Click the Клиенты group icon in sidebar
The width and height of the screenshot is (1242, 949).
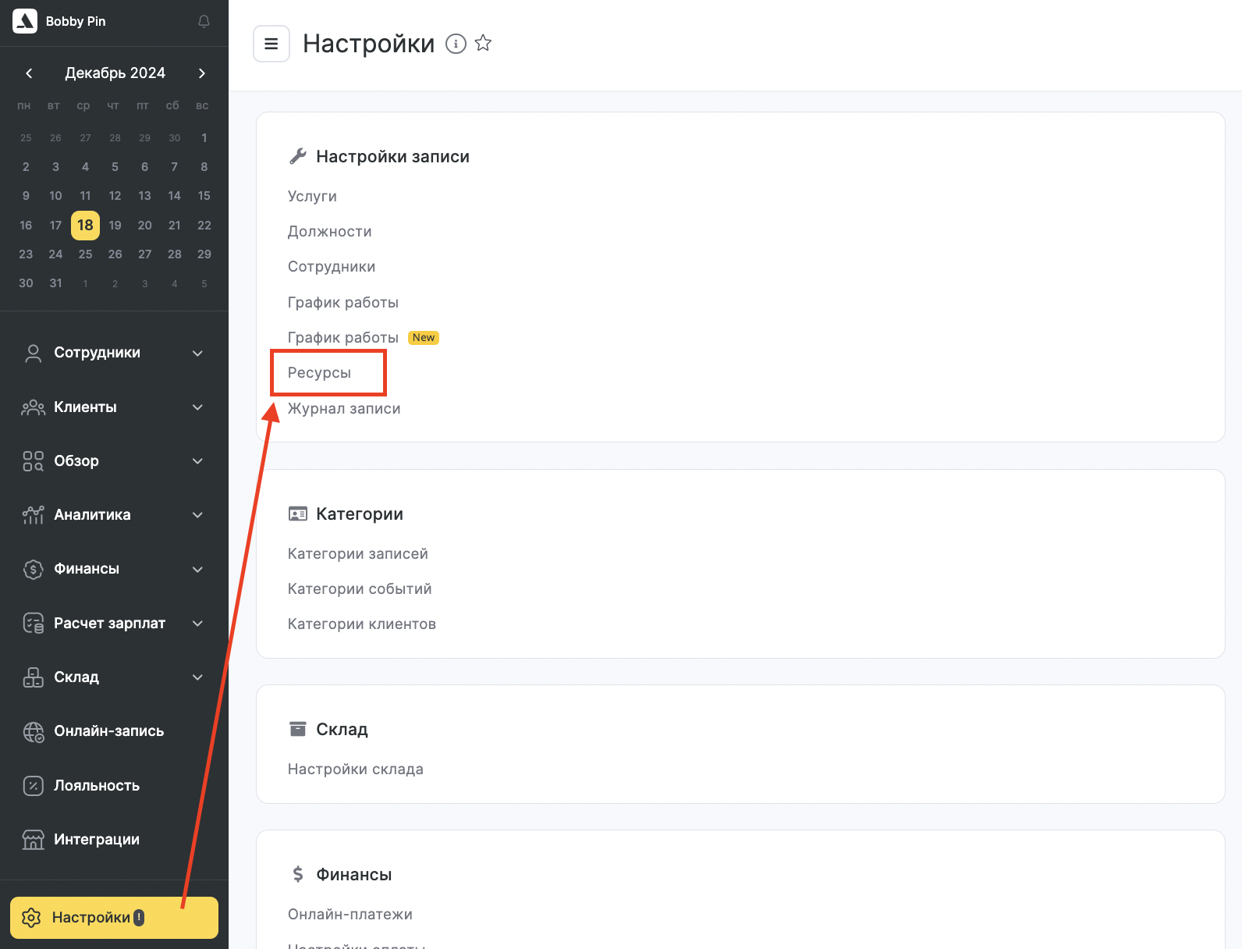33,407
